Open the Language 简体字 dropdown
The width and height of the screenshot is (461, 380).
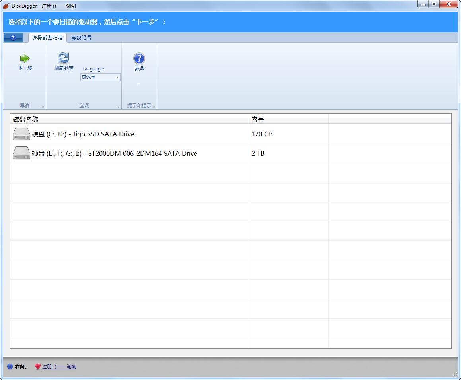100,78
